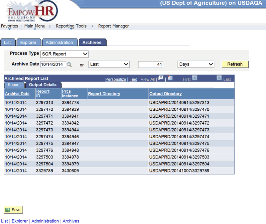Viewport: 266px width, 224px height.
Task: Sort by Report Directory column header
Action: click(104, 94)
